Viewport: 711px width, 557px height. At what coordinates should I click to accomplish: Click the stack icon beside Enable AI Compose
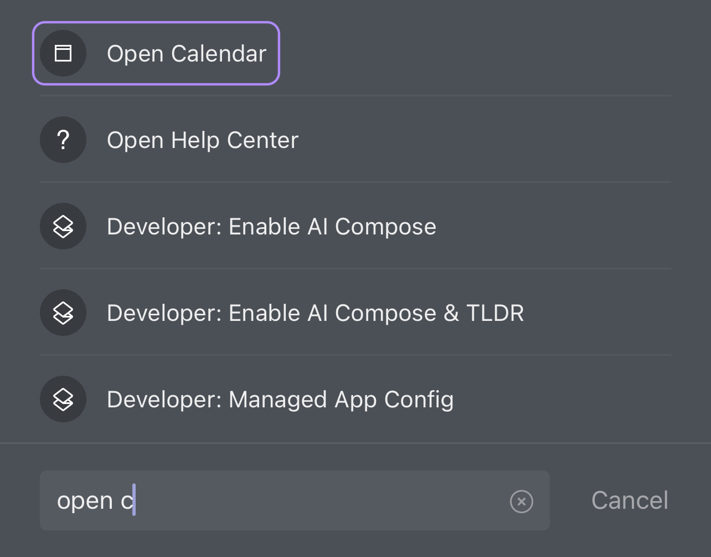click(x=63, y=226)
